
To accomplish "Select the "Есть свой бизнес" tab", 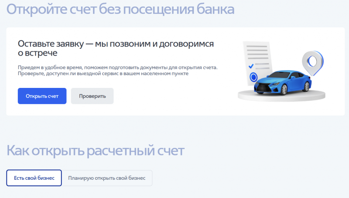I will point(34,178).
